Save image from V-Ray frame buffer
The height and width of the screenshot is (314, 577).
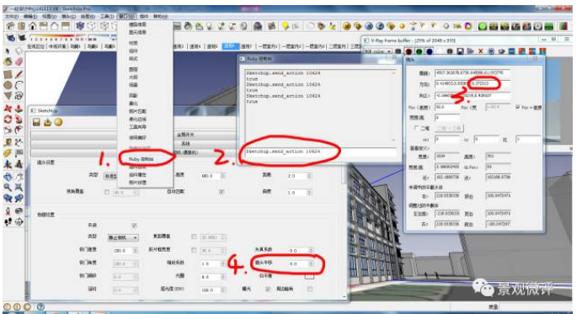click(x=460, y=51)
